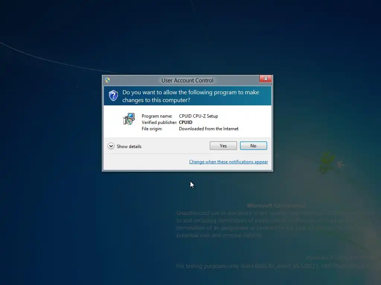This screenshot has width=381, height=285.
Task: Click Yes to allow CPU-Z Setup
Action: pos(223,145)
